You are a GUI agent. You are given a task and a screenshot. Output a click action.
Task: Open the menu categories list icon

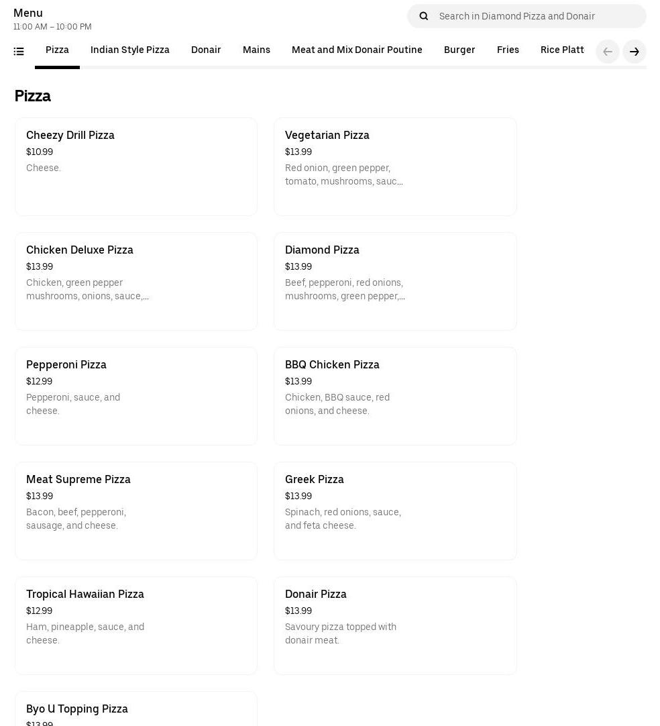(19, 51)
